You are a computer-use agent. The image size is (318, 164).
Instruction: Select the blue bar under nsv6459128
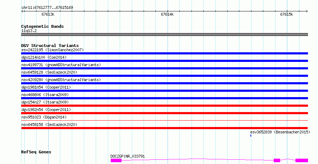click(164, 76)
